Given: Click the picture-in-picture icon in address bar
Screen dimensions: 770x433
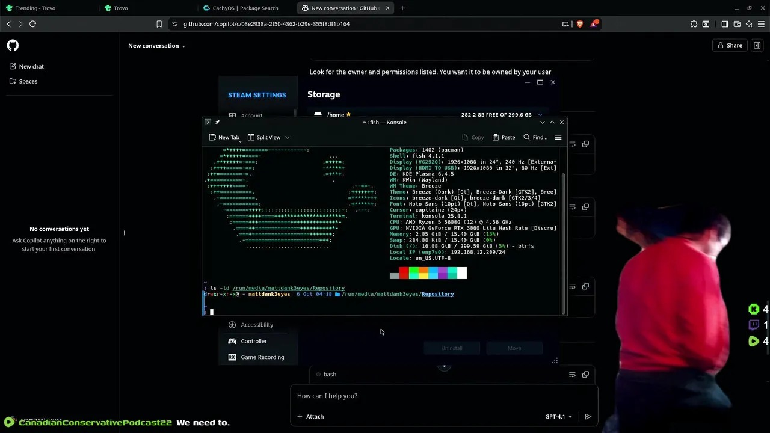Looking at the screenshot, I should [x=565, y=24].
